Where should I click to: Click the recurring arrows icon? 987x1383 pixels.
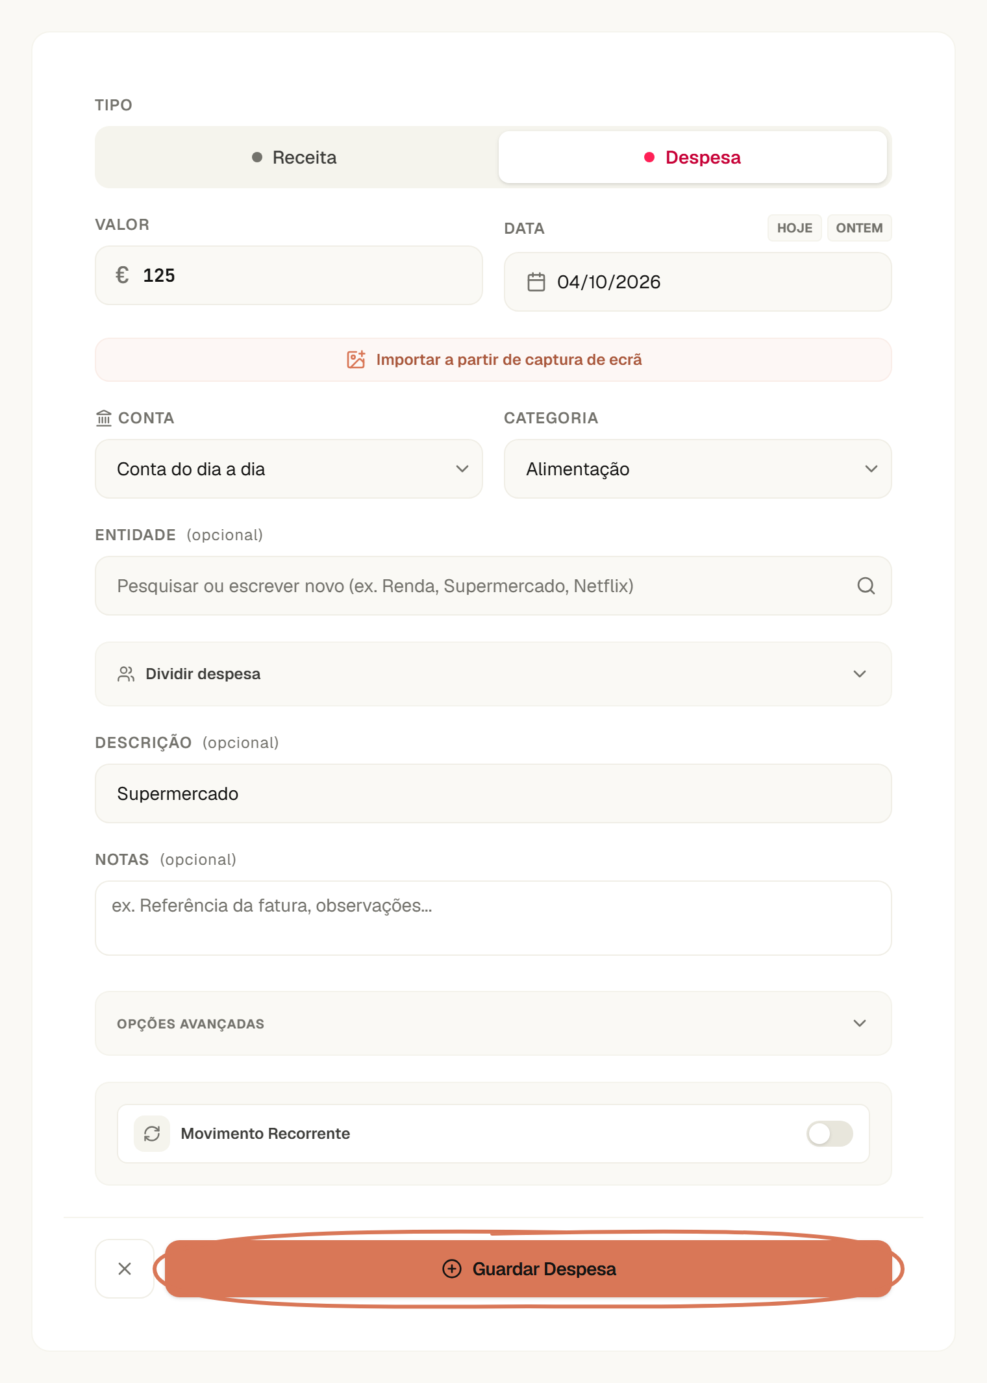click(x=152, y=1134)
